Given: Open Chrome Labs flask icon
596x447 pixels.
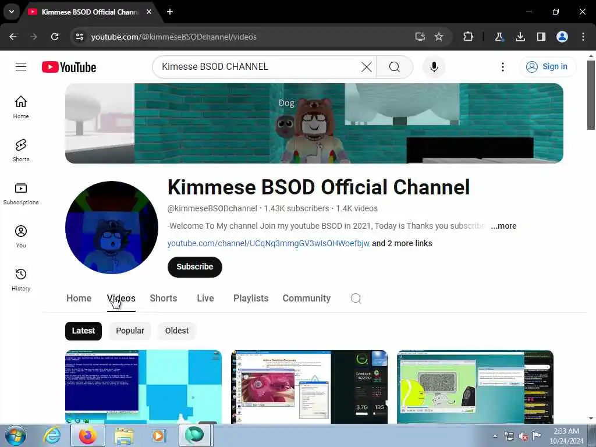Looking at the screenshot, I should 499,37.
